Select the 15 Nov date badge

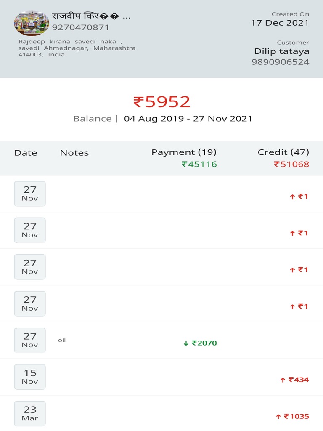pos(30,377)
